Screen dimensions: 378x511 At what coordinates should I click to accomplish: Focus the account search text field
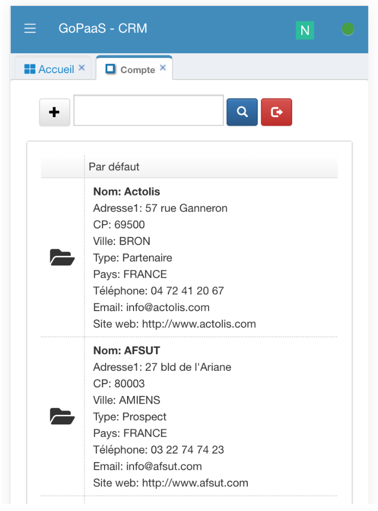coord(149,110)
